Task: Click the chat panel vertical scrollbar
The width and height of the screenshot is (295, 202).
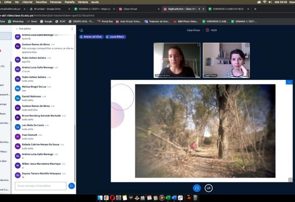Action: pyautogui.click(x=75, y=107)
